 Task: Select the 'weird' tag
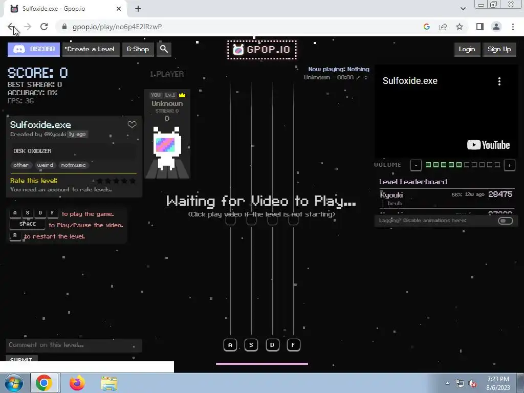point(45,165)
